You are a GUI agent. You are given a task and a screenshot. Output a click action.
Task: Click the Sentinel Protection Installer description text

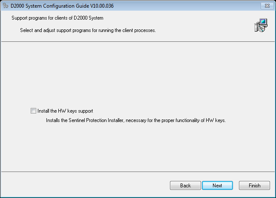coord(135,120)
